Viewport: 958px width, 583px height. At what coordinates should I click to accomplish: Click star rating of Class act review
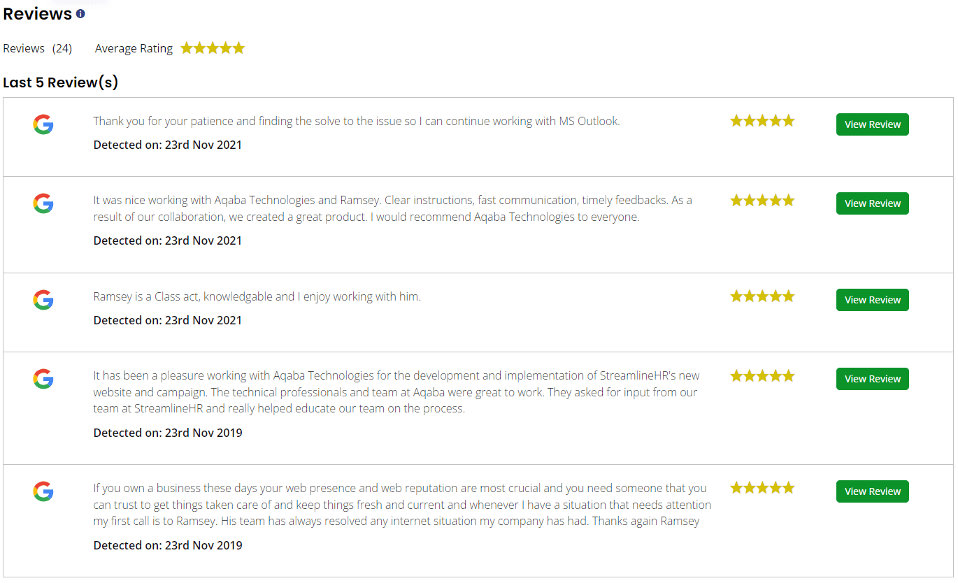point(762,296)
